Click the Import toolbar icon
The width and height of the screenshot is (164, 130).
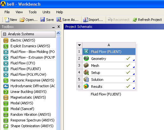(86, 20)
